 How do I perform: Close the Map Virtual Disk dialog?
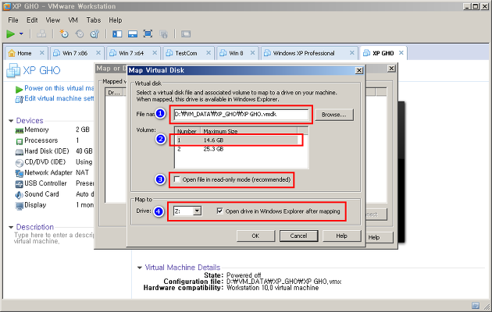pyautogui.click(x=359, y=70)
